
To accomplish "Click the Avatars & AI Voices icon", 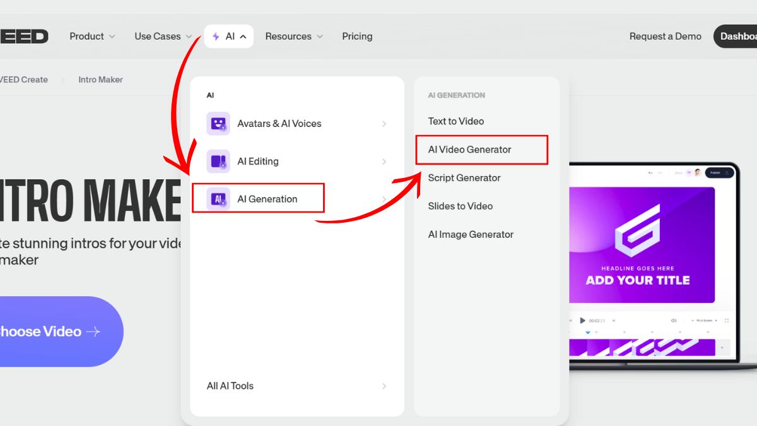I will coord(218,124).
